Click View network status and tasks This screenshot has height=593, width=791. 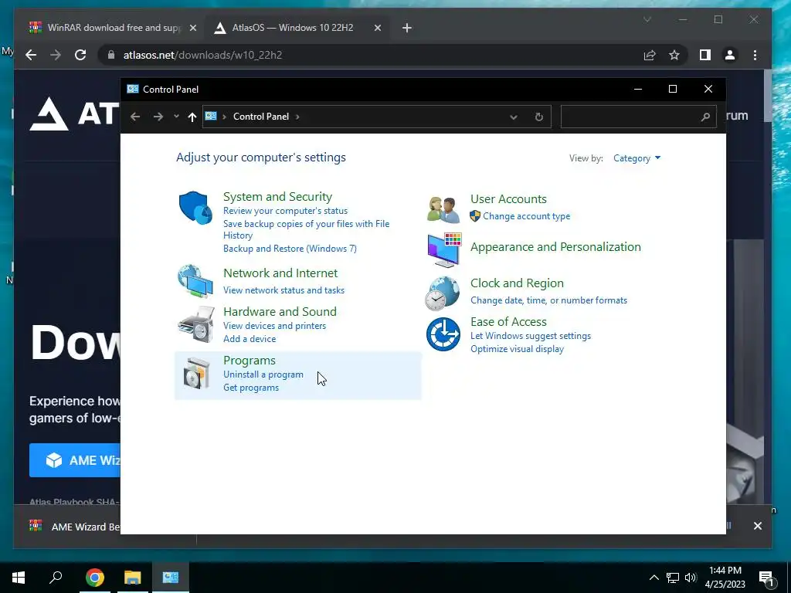point(284,290)
